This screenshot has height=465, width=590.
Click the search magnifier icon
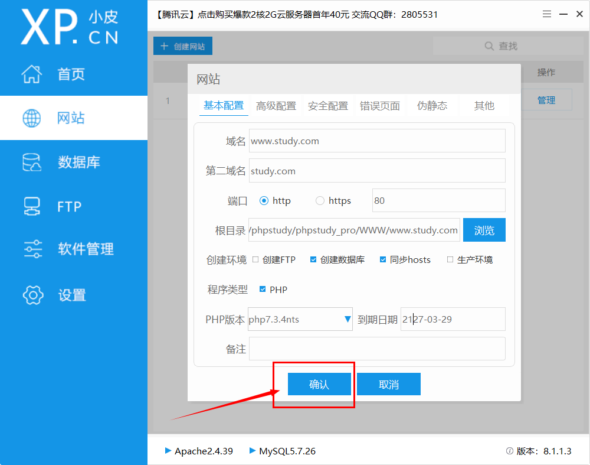[x=489, y=46]
